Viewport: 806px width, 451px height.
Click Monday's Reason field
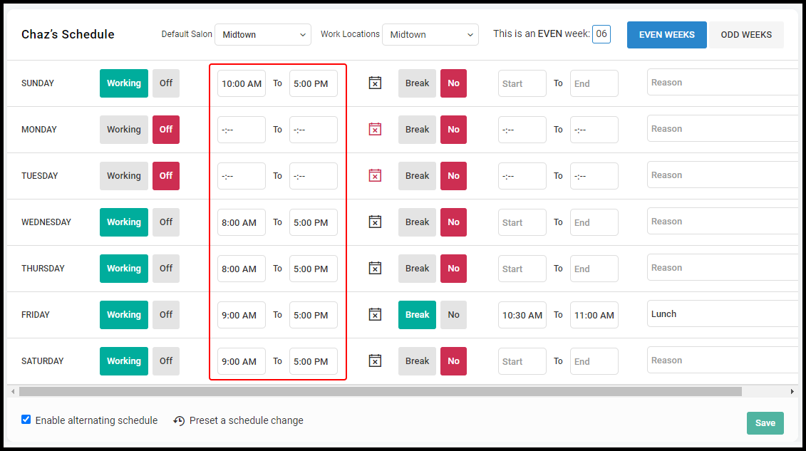tap(723, 128)
